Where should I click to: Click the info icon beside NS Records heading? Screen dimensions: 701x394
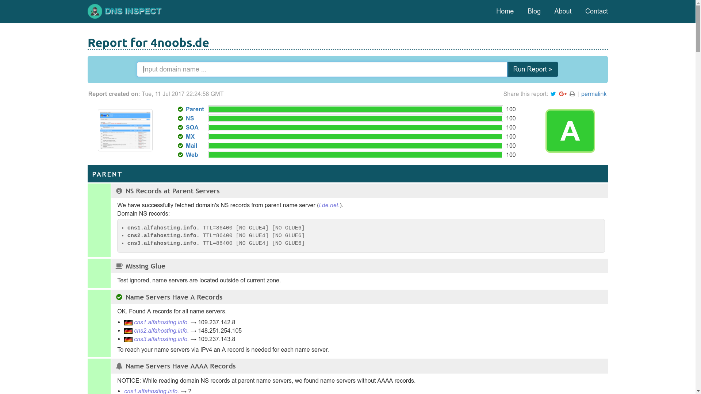(x=119, y=191)
